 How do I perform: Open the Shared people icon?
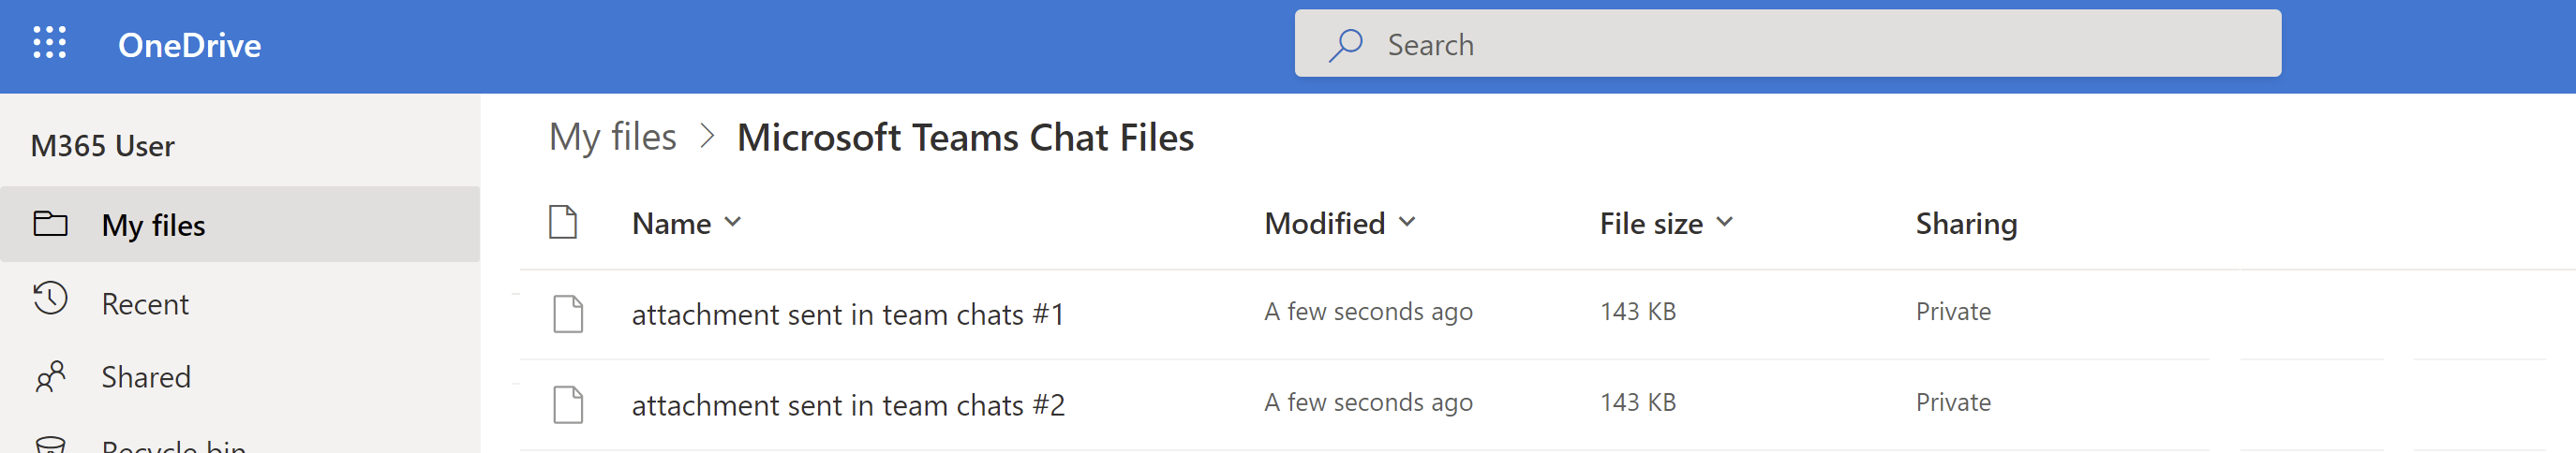(x=50, y=376)
